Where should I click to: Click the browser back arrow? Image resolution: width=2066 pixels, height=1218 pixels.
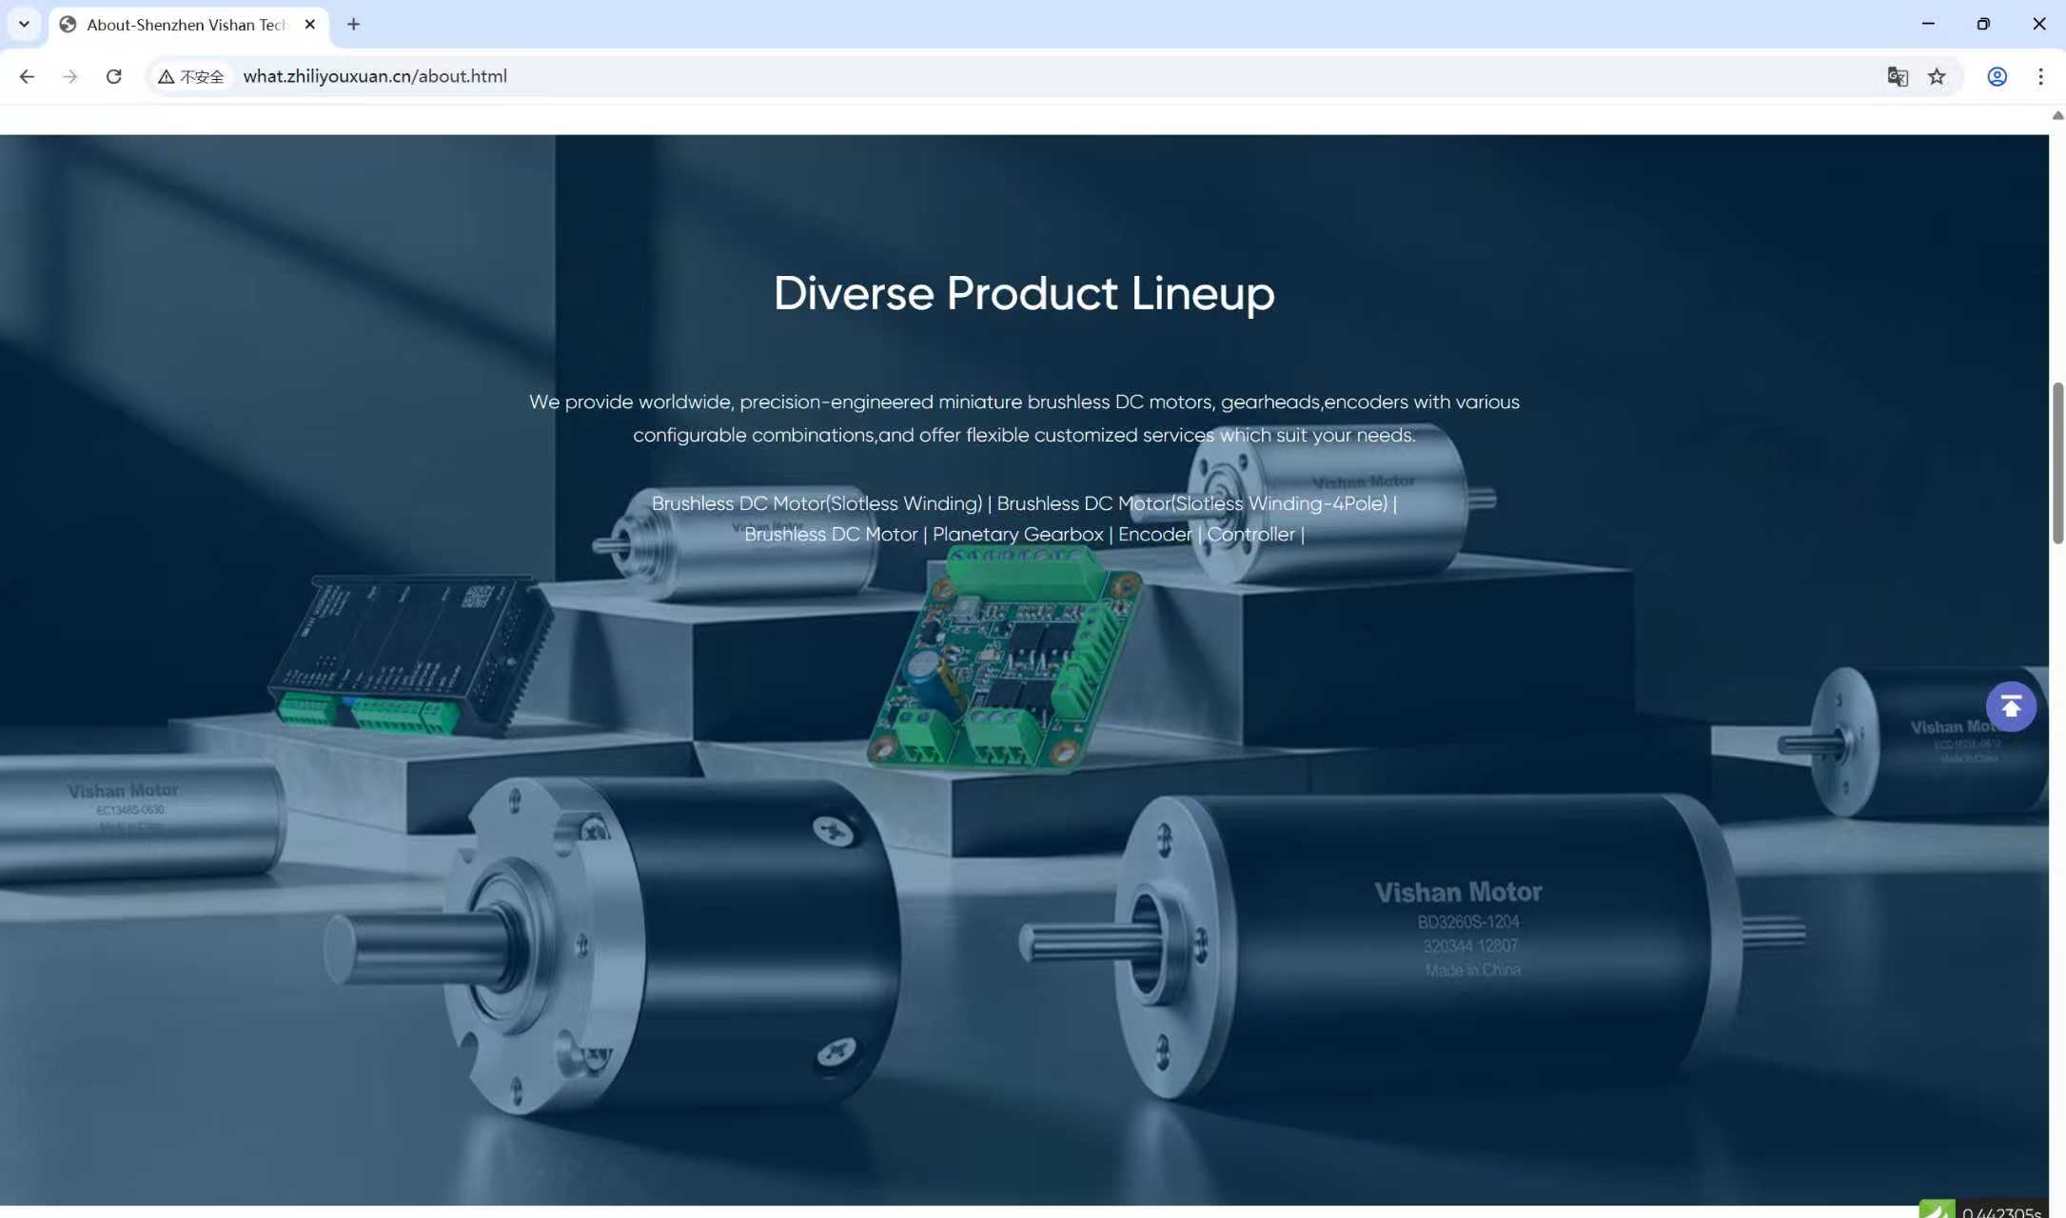[x=27, y=76]
